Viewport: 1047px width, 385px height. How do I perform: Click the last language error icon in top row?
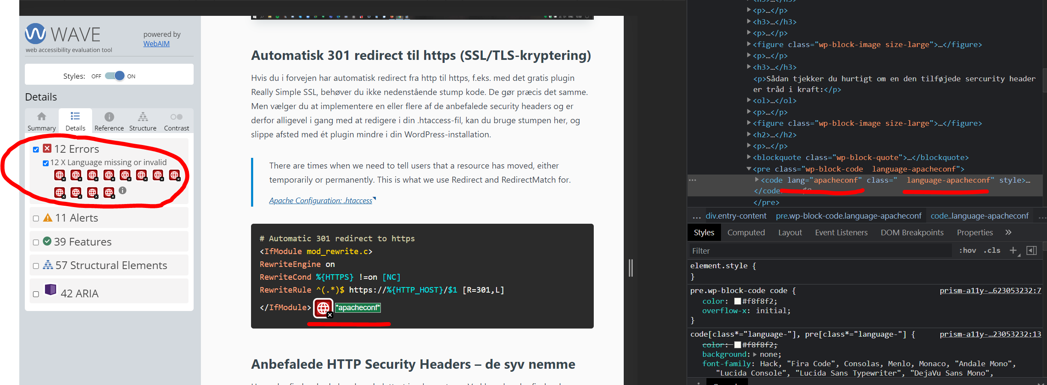(174, 175)
